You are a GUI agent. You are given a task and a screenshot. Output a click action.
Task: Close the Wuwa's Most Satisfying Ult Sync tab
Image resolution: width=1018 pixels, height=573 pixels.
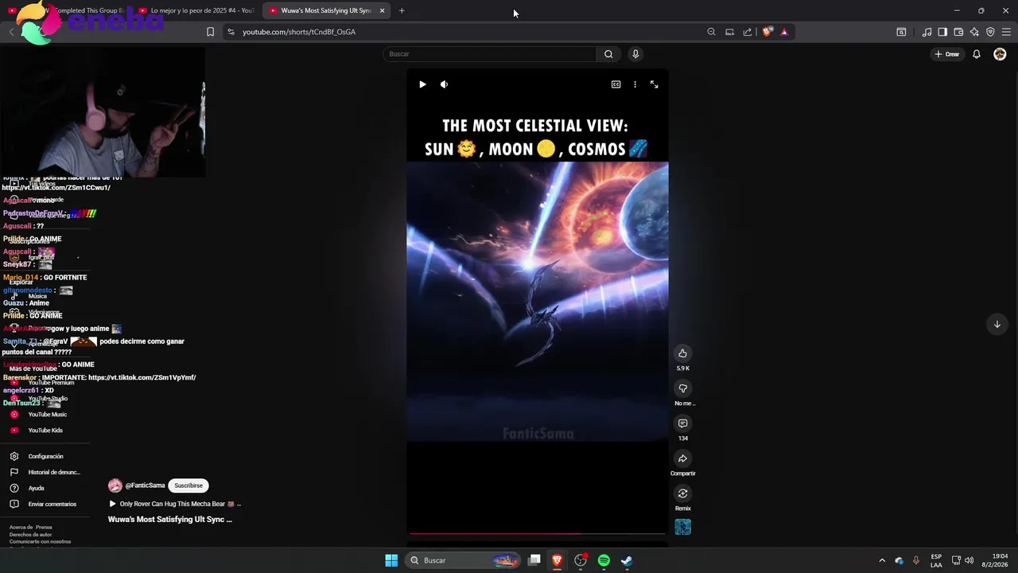[x=382, y=10]
